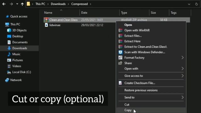This screenshot has height=113, width=201.
Task: Open 3D Objects folder in sidebar
Action: [x=19, y=30]
